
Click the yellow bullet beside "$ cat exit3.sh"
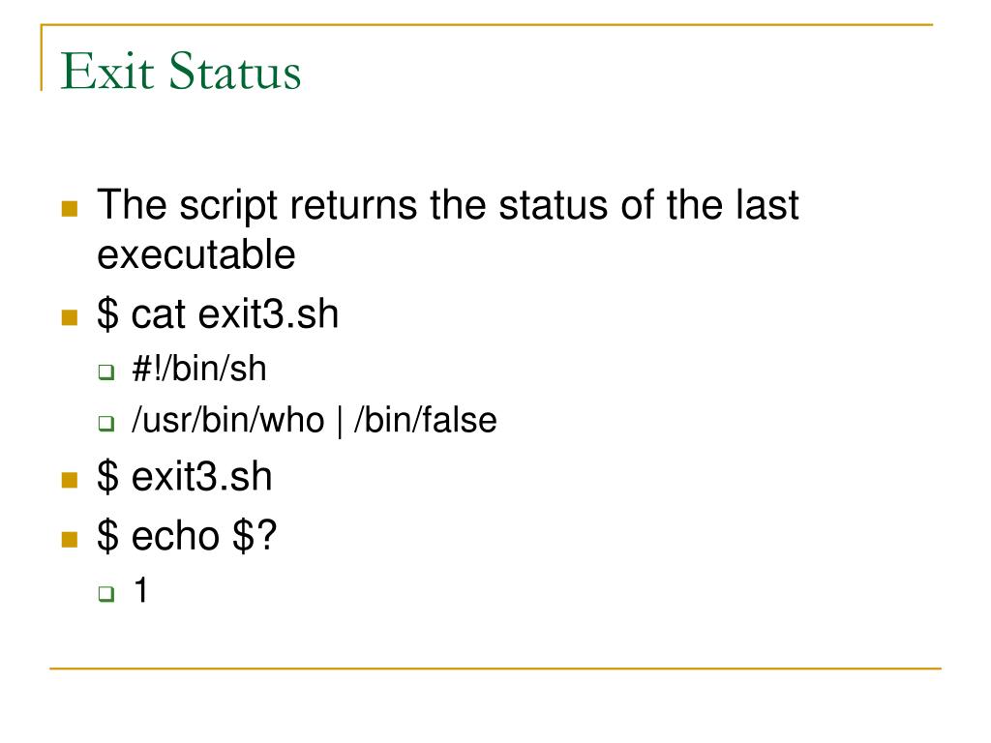(x=69, y=317)
